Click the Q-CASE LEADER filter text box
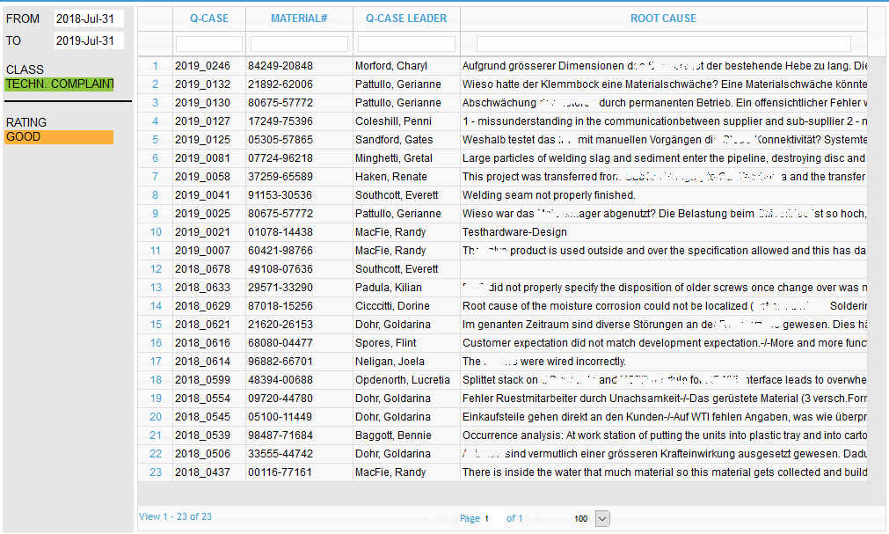 [406, 44]
